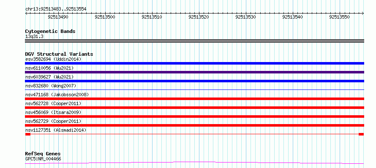Select the red nsv456069 variant bar
Image resolution: width=376 pixels, height=168 pixels.
(x=194, y=117)
